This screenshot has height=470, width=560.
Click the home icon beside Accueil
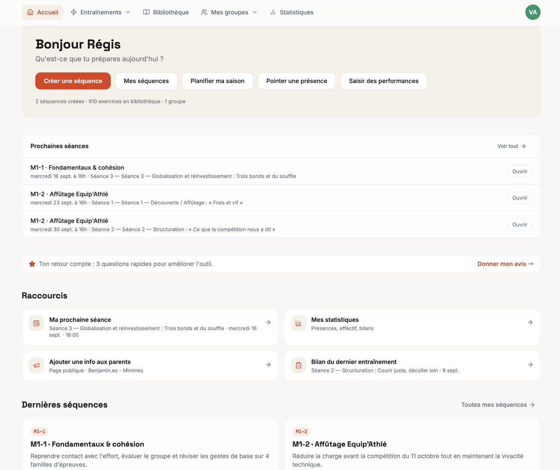click(x=30, y=12)
